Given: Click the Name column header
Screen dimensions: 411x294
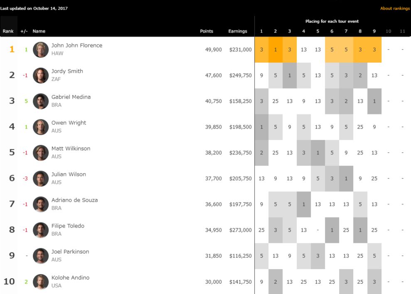Looking at the screenshot, I should [x=39, y=31].
